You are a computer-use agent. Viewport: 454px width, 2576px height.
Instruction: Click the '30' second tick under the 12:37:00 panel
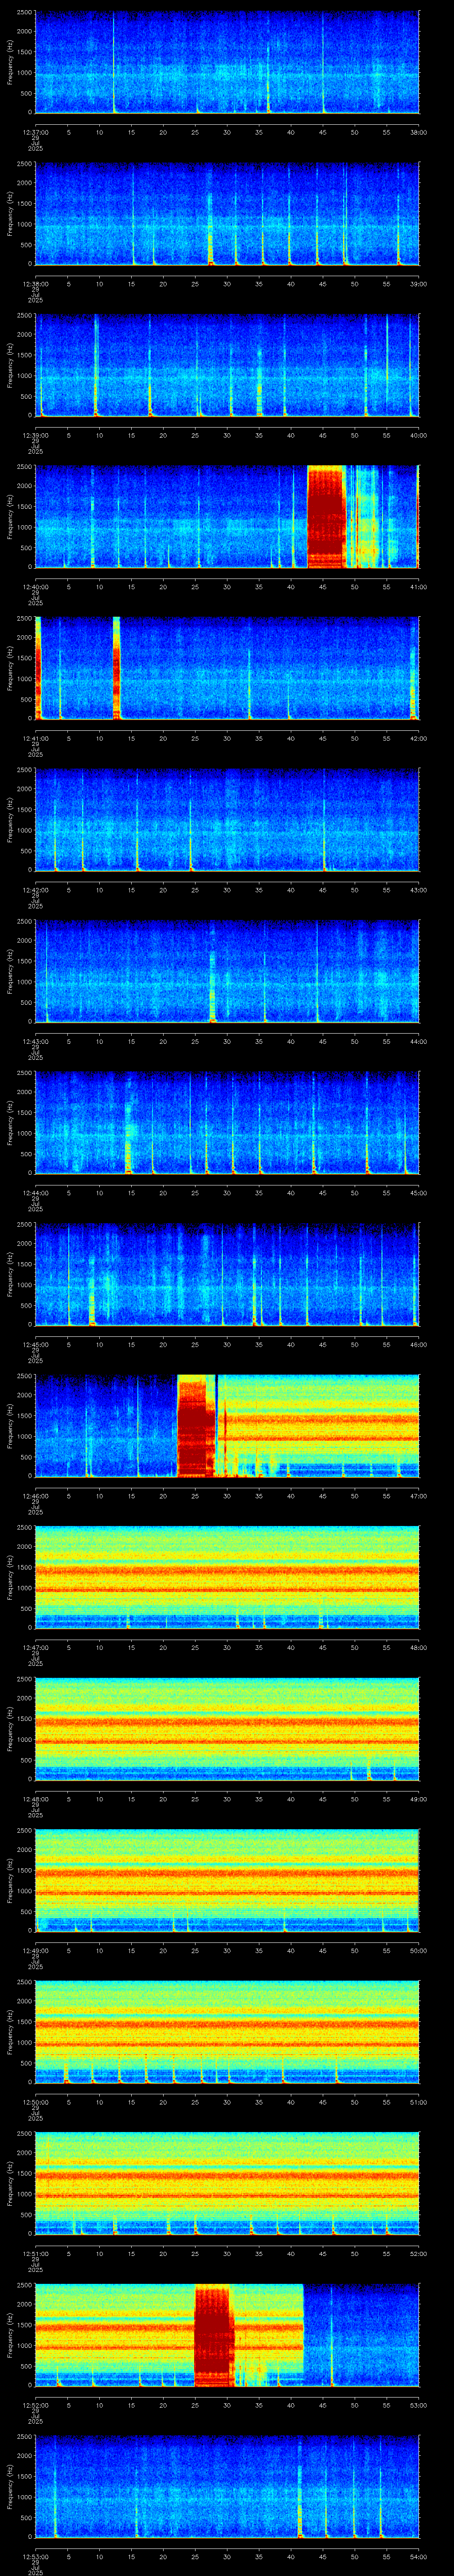pyautogui.click(x=227, y=131)
